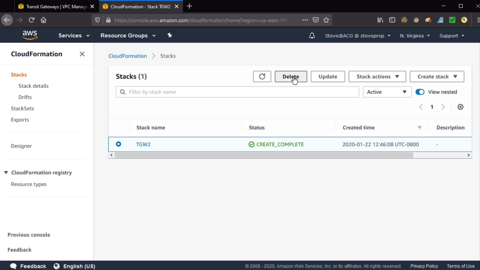
Task: Toggle the View nested switch
Action: tap(420, 92)
